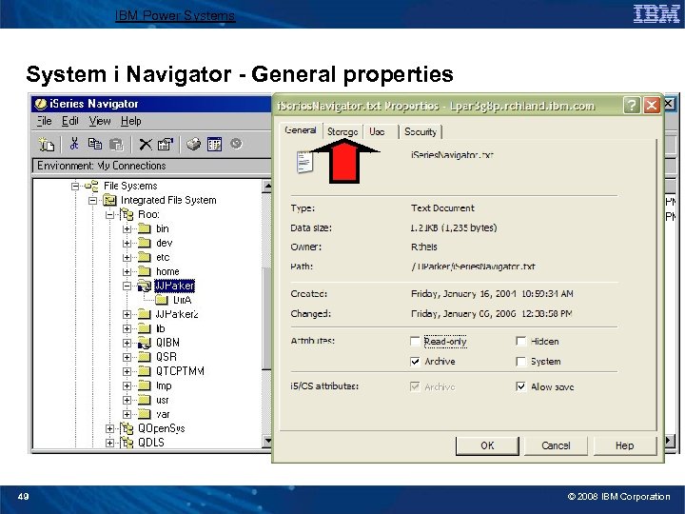The height and width of the screenshot is (514, 685).
Task: Click the IBM logo in header
Action: [x=656, y=14]
